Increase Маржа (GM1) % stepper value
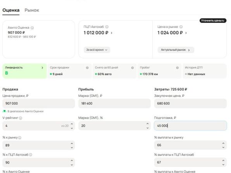The height and width of the screenshot is (173, 231). 147,124
